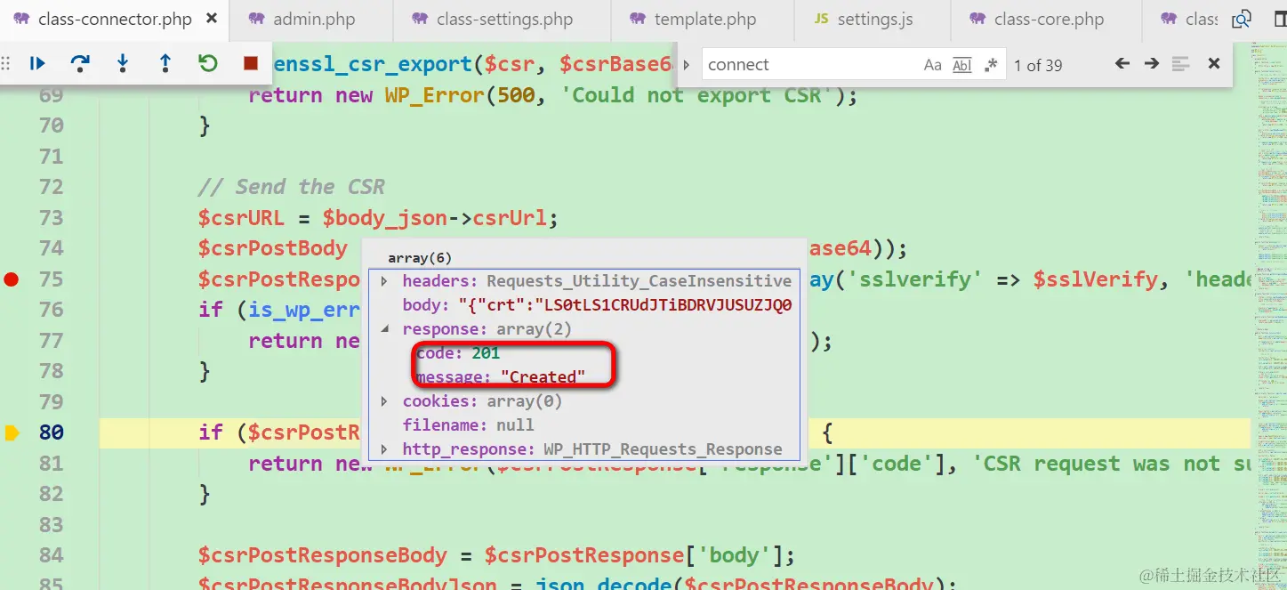Click $csrPostResponseBody on line 84
This screenshot has height=590, width=1287.
(x=322, y=555)
